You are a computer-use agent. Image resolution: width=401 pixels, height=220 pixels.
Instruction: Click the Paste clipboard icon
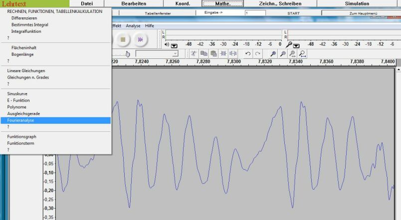213,53
